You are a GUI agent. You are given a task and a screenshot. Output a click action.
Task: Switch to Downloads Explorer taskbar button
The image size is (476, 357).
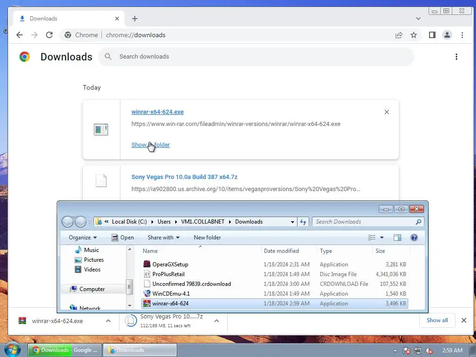(x=139, y=350)
